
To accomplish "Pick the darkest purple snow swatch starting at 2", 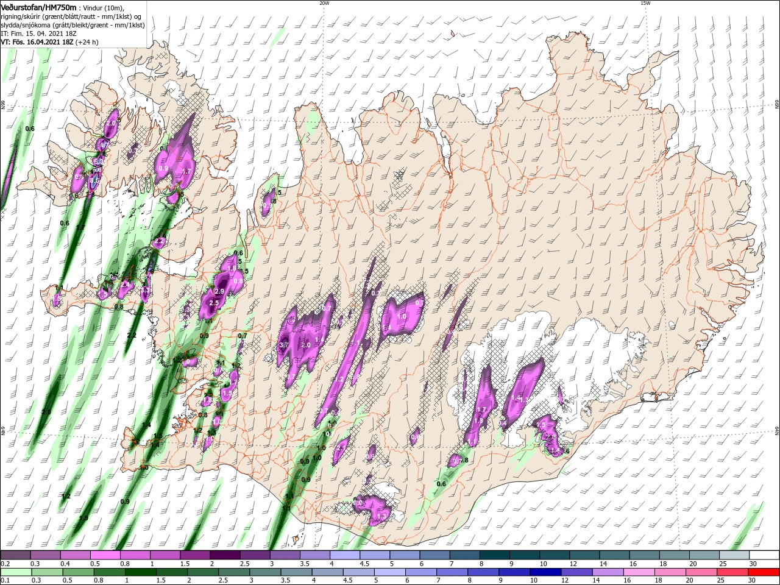I will [225, 555].
